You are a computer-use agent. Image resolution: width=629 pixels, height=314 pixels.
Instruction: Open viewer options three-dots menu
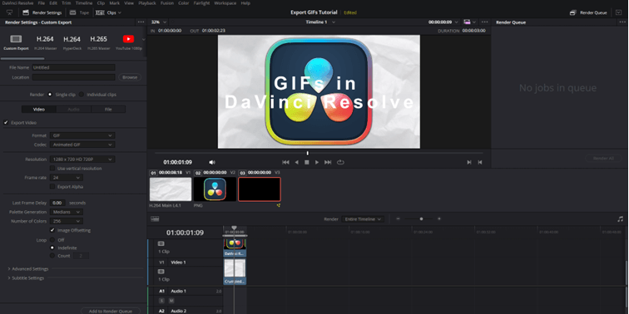tap(484, 22)
